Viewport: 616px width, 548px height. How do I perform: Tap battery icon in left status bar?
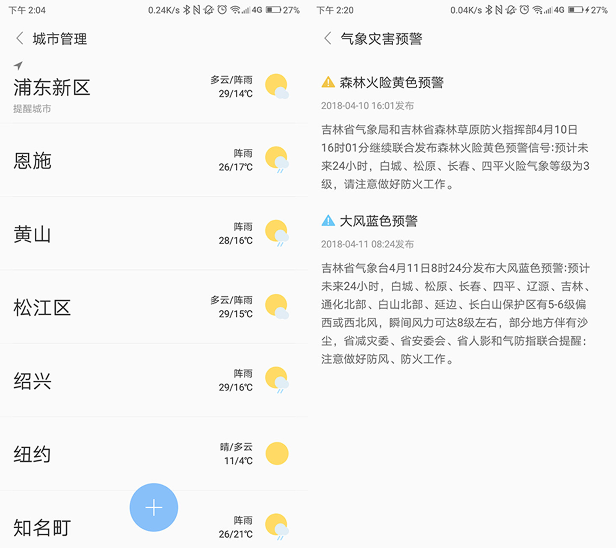pos(273,10)
